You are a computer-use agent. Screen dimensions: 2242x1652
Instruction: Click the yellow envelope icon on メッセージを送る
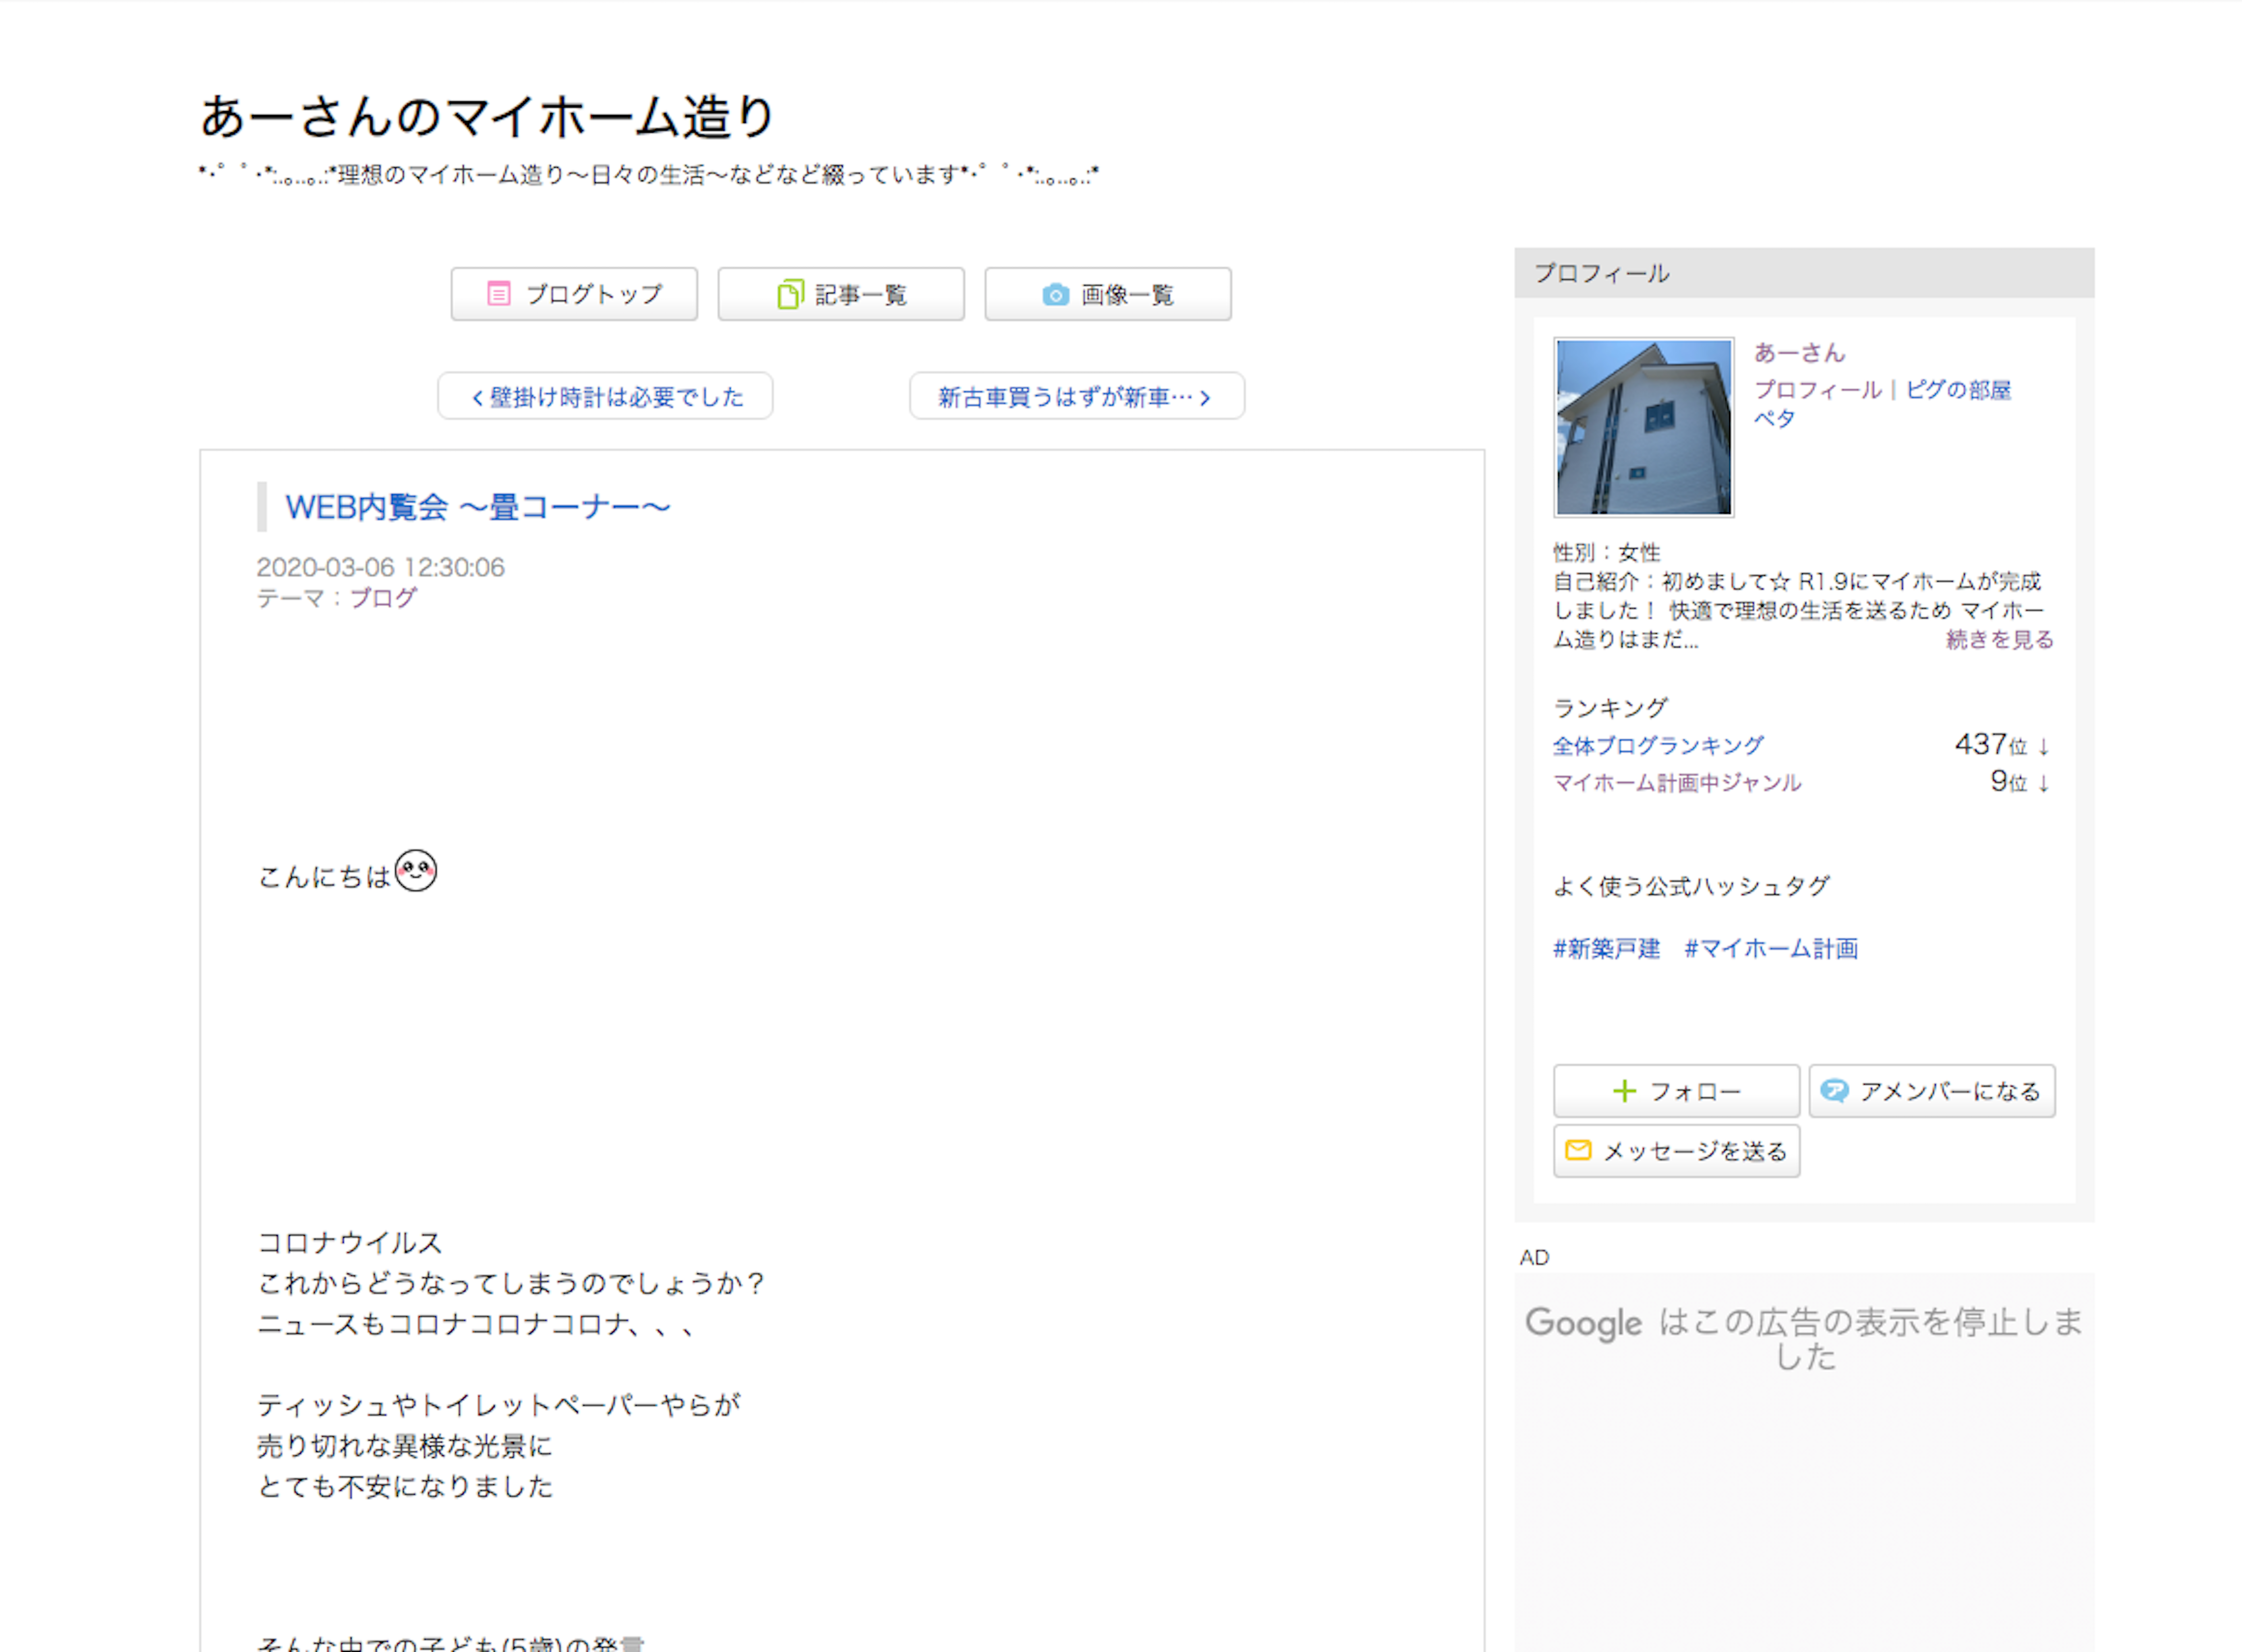(x=1578, y=1150)
